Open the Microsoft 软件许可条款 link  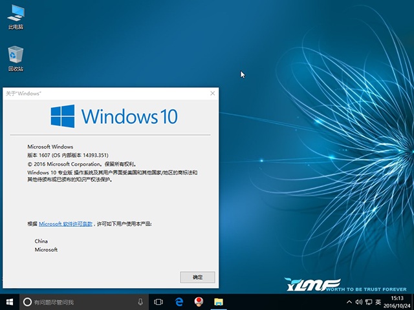(66, 223)
